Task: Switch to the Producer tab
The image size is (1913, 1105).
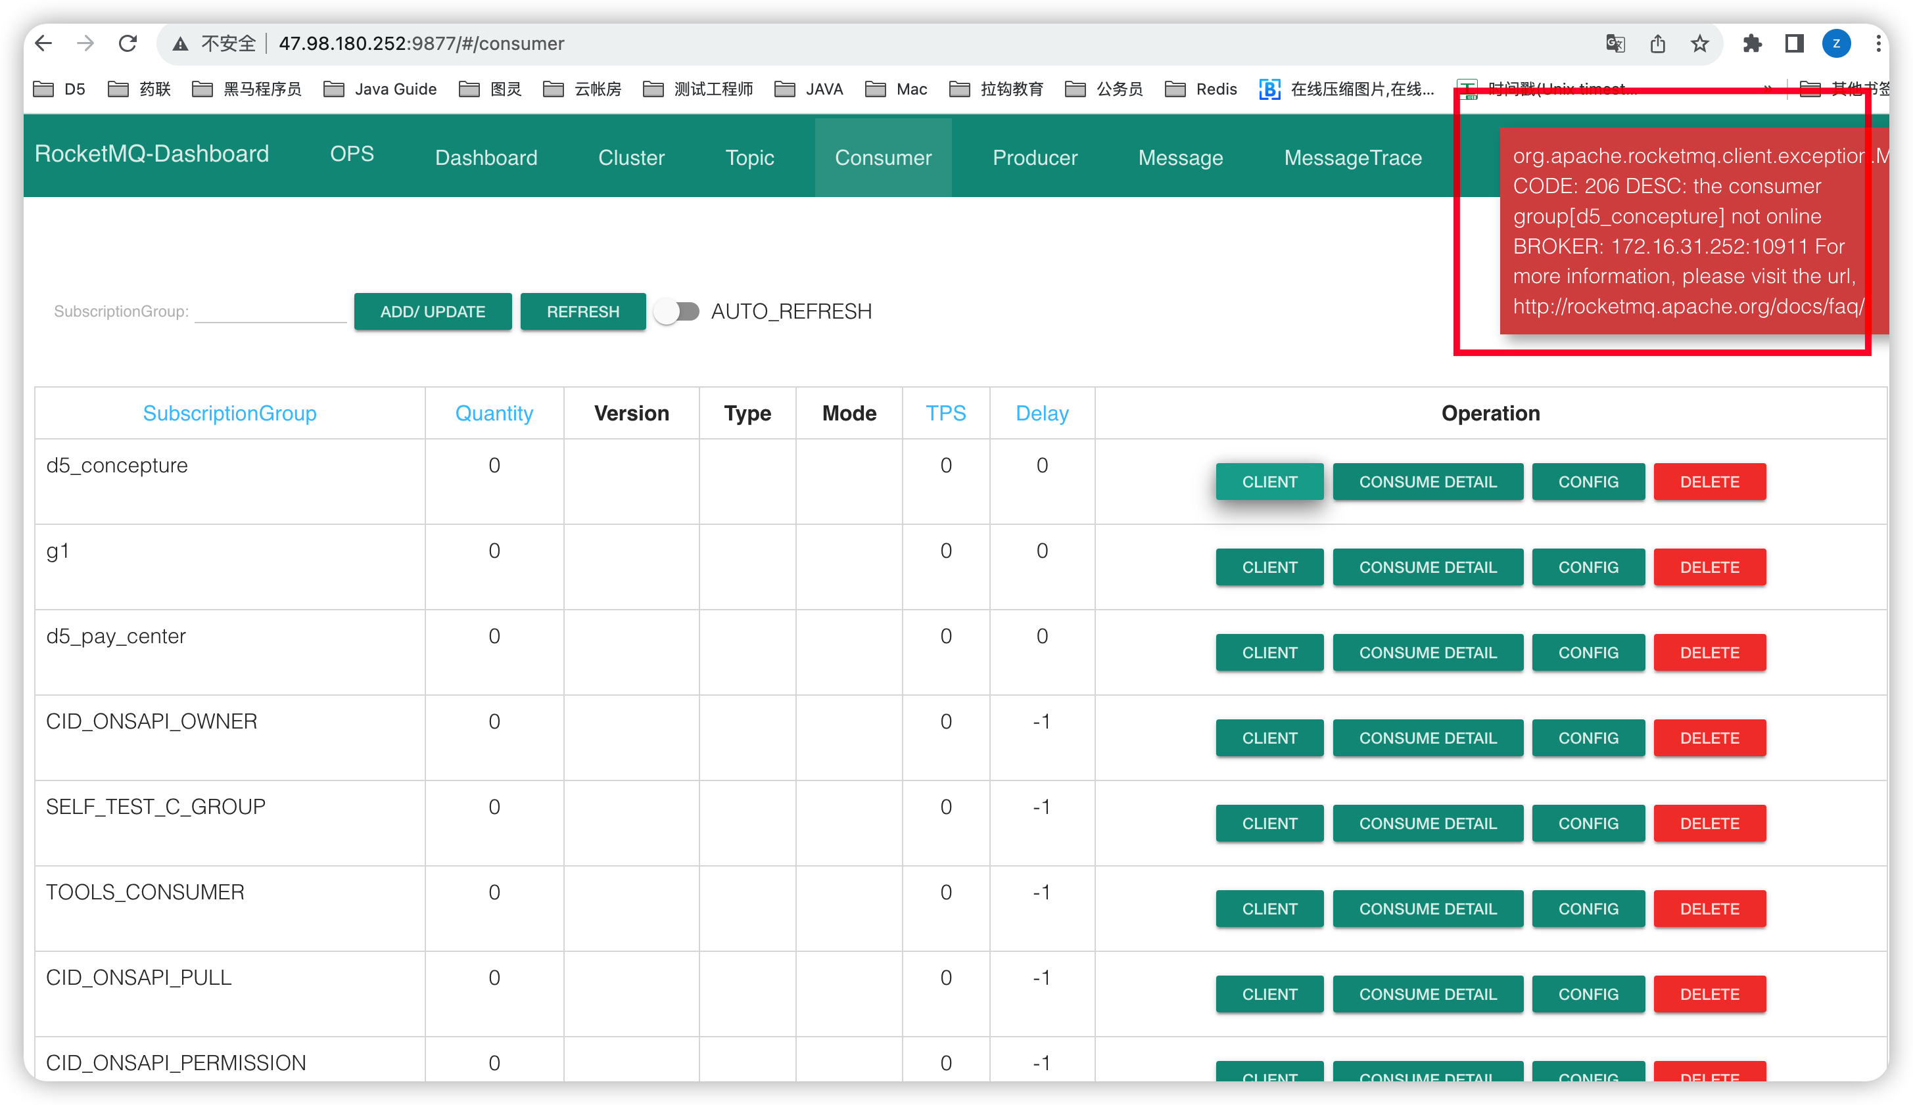Action: (1035, 158)
